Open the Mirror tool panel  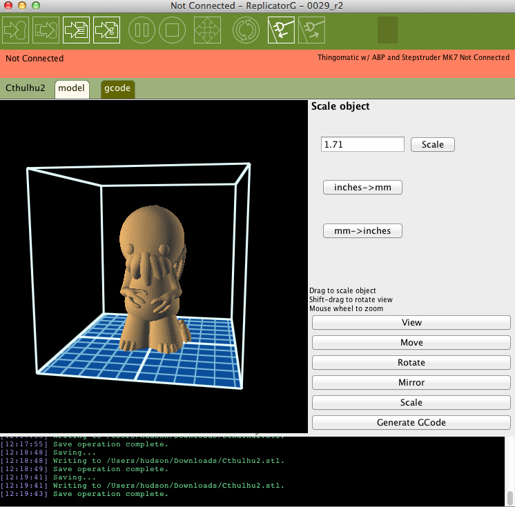(x=411, y=383)
